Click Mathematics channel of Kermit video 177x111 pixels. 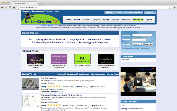pos(53,102)
